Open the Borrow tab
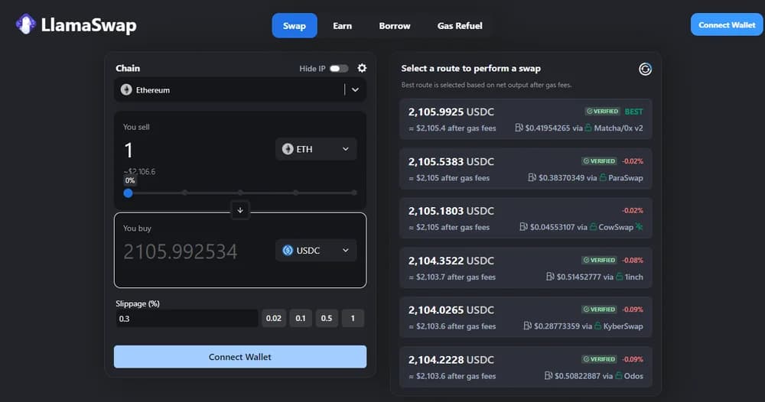Viewport: 765px width, 402px height. coord(394,25)
